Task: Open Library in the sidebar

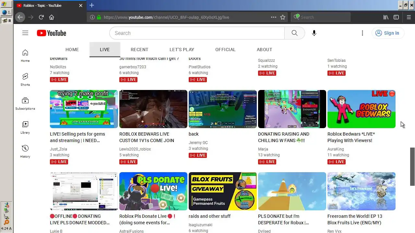Action: [25, 128]
